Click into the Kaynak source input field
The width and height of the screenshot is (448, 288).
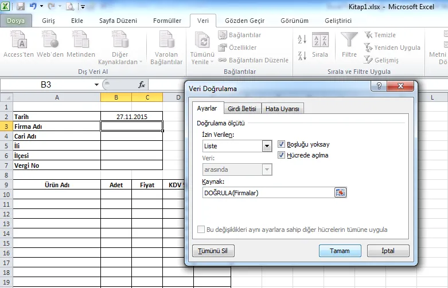268,193
